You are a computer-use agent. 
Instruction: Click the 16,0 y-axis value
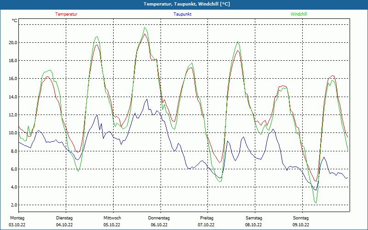[13, 79]
